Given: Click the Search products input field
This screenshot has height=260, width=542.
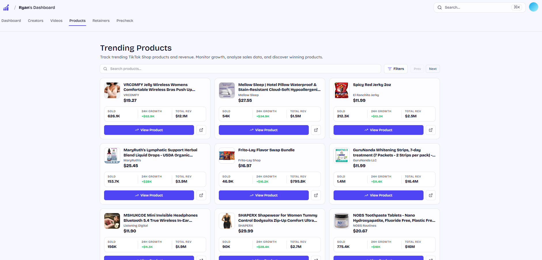Looking at the screenshot, I should (240, 69).
